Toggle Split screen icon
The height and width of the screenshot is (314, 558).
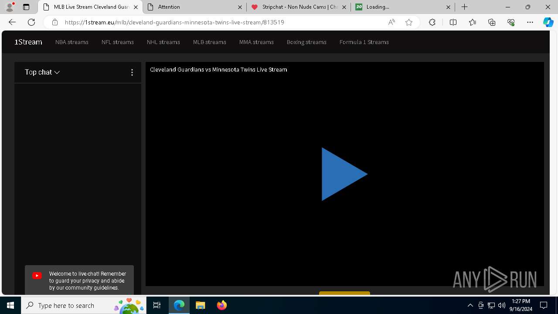point(453,22)
